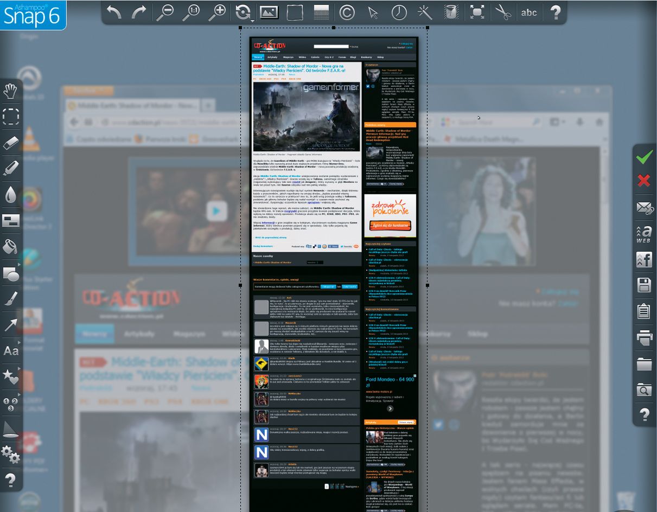
Task: Click the 'zdrowe pokolenie' ad banner
Action: pyautogui.click(x=390, y=215)
